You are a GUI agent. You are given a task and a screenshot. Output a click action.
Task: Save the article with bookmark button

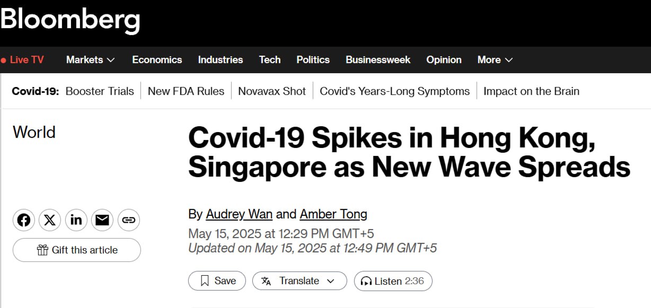[217, 281]
